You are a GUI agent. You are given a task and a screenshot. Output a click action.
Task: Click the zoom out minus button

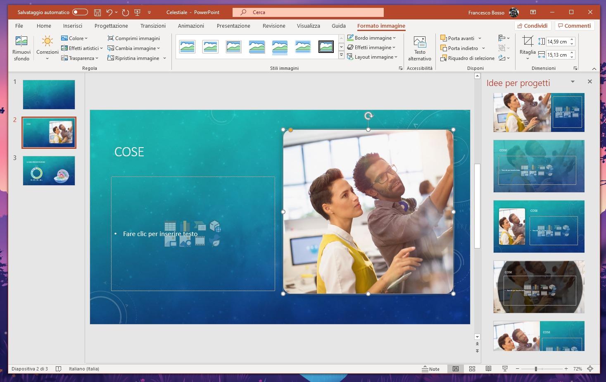pos(517,369)
